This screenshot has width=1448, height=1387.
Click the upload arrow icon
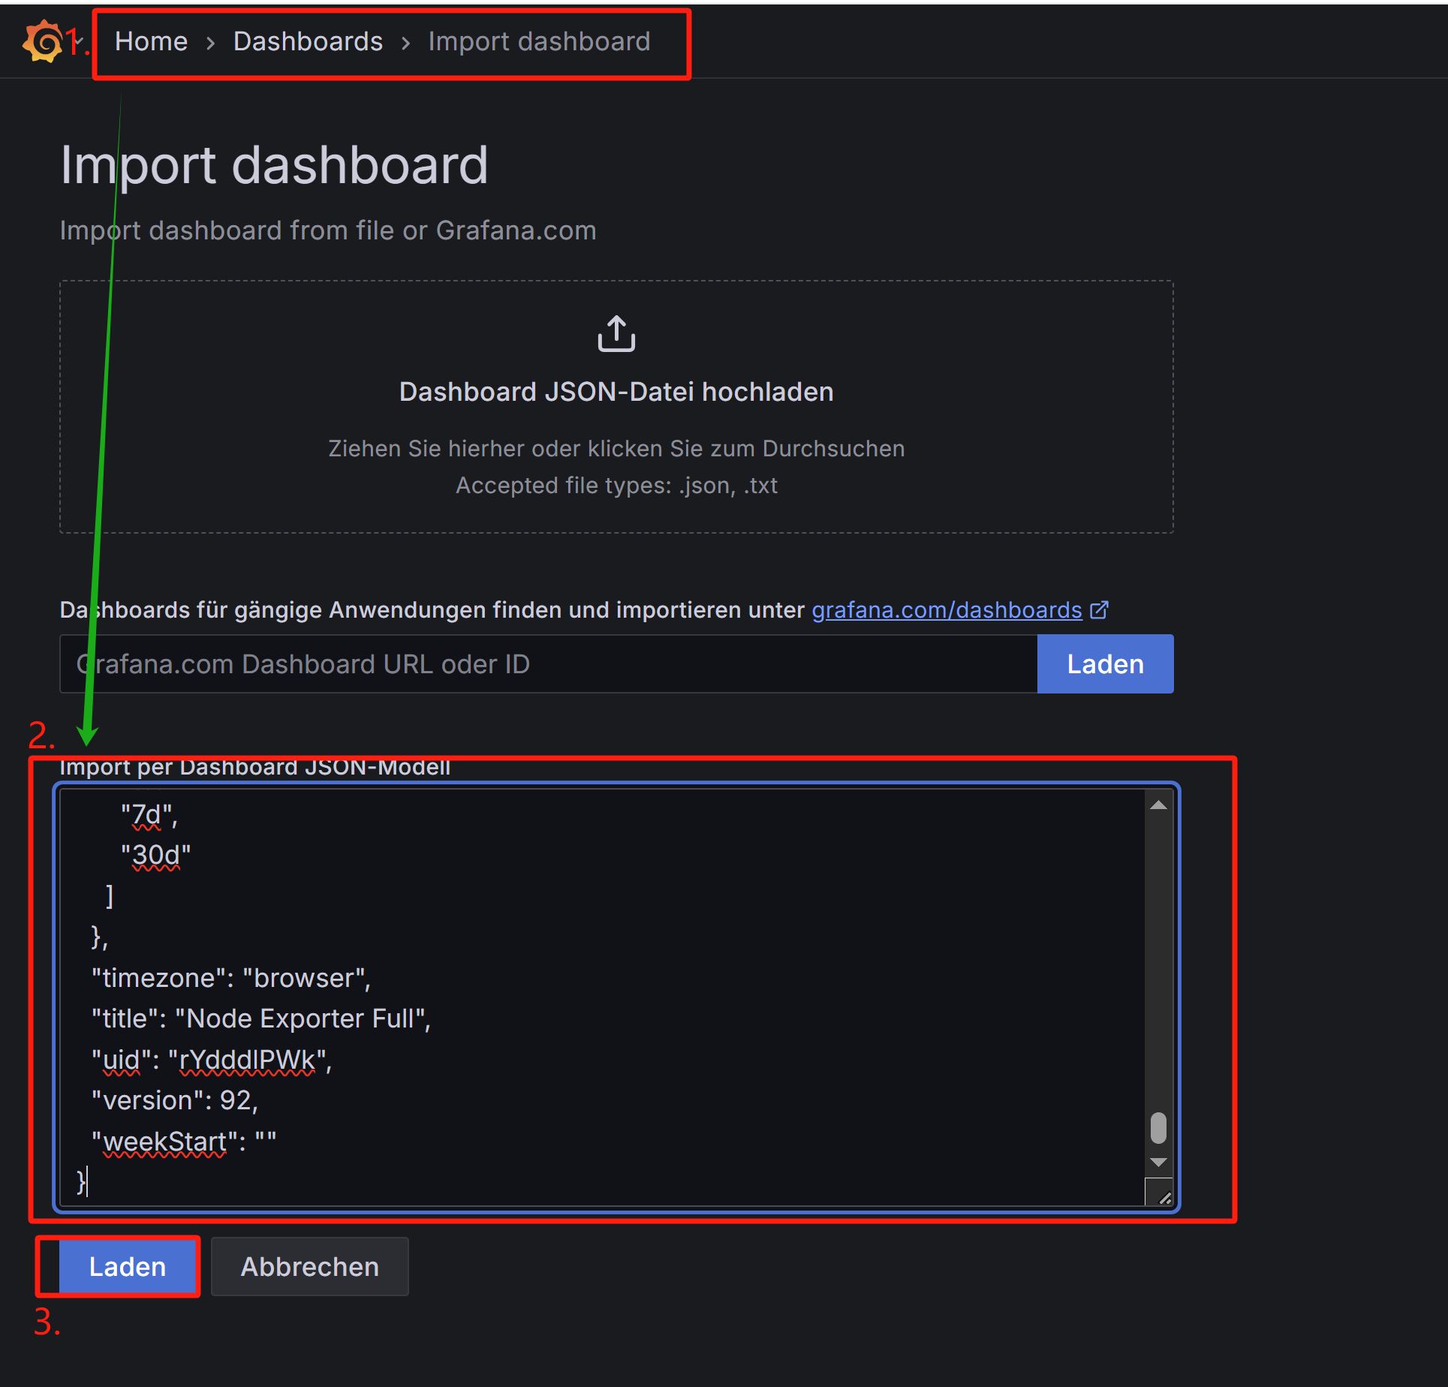(x=616, y=334)
